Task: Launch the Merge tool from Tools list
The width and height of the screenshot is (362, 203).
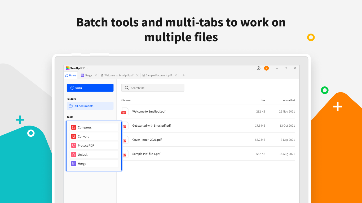Action: point(94,164)
